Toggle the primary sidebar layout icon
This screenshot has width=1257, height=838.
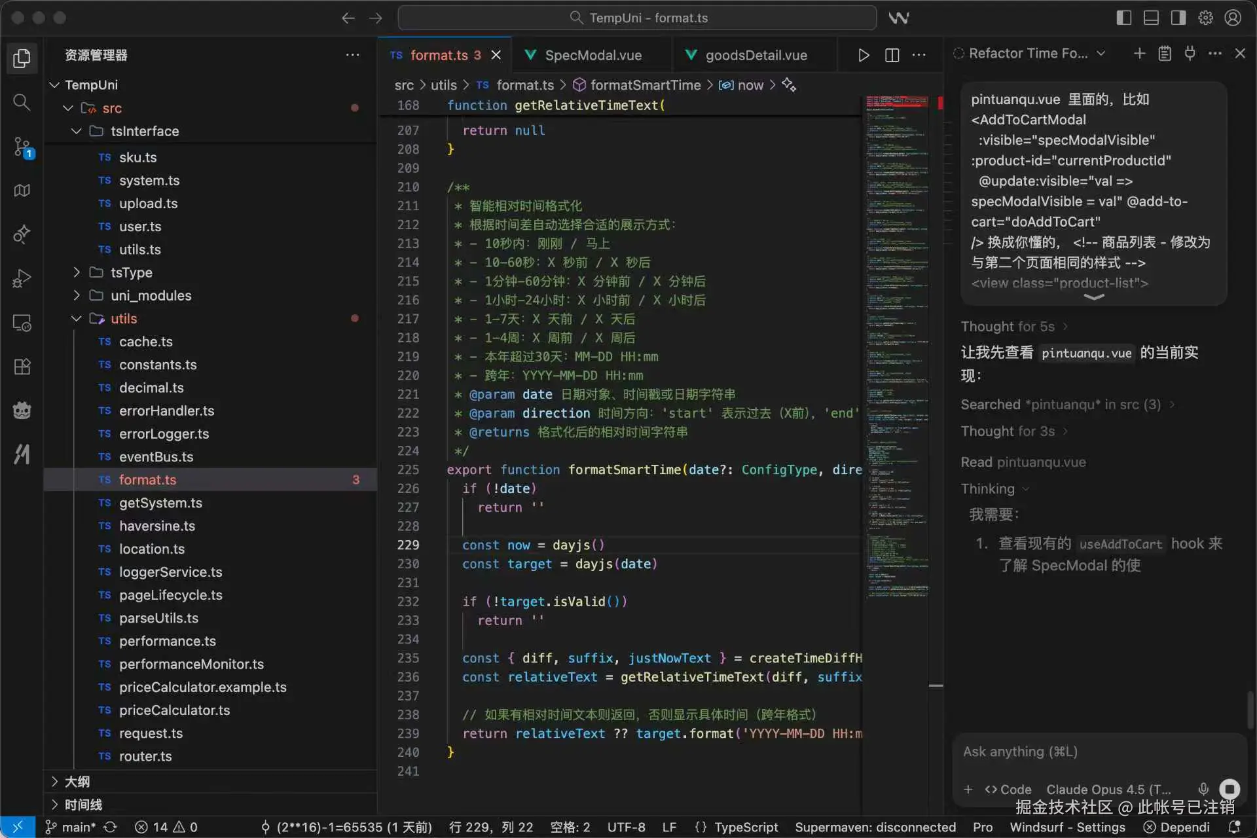[x=1123, y=18]
